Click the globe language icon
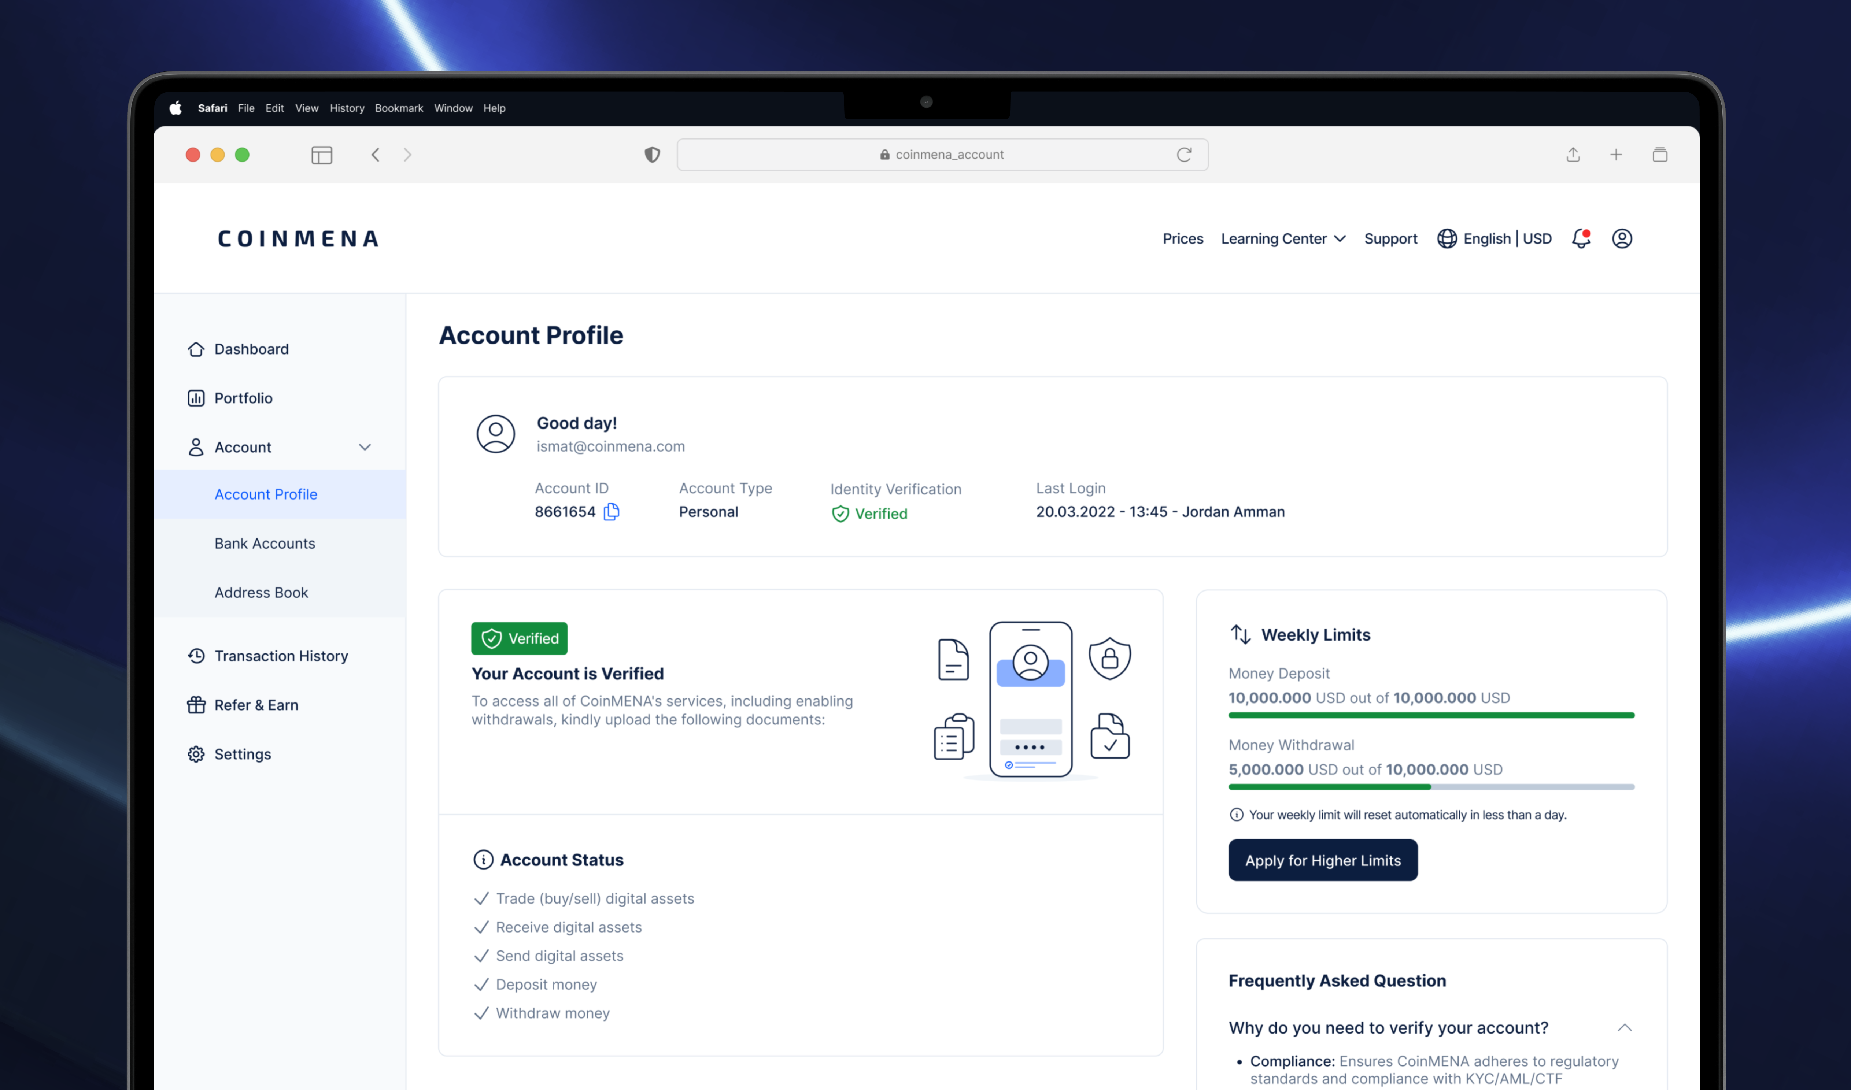 point(1447,239)
